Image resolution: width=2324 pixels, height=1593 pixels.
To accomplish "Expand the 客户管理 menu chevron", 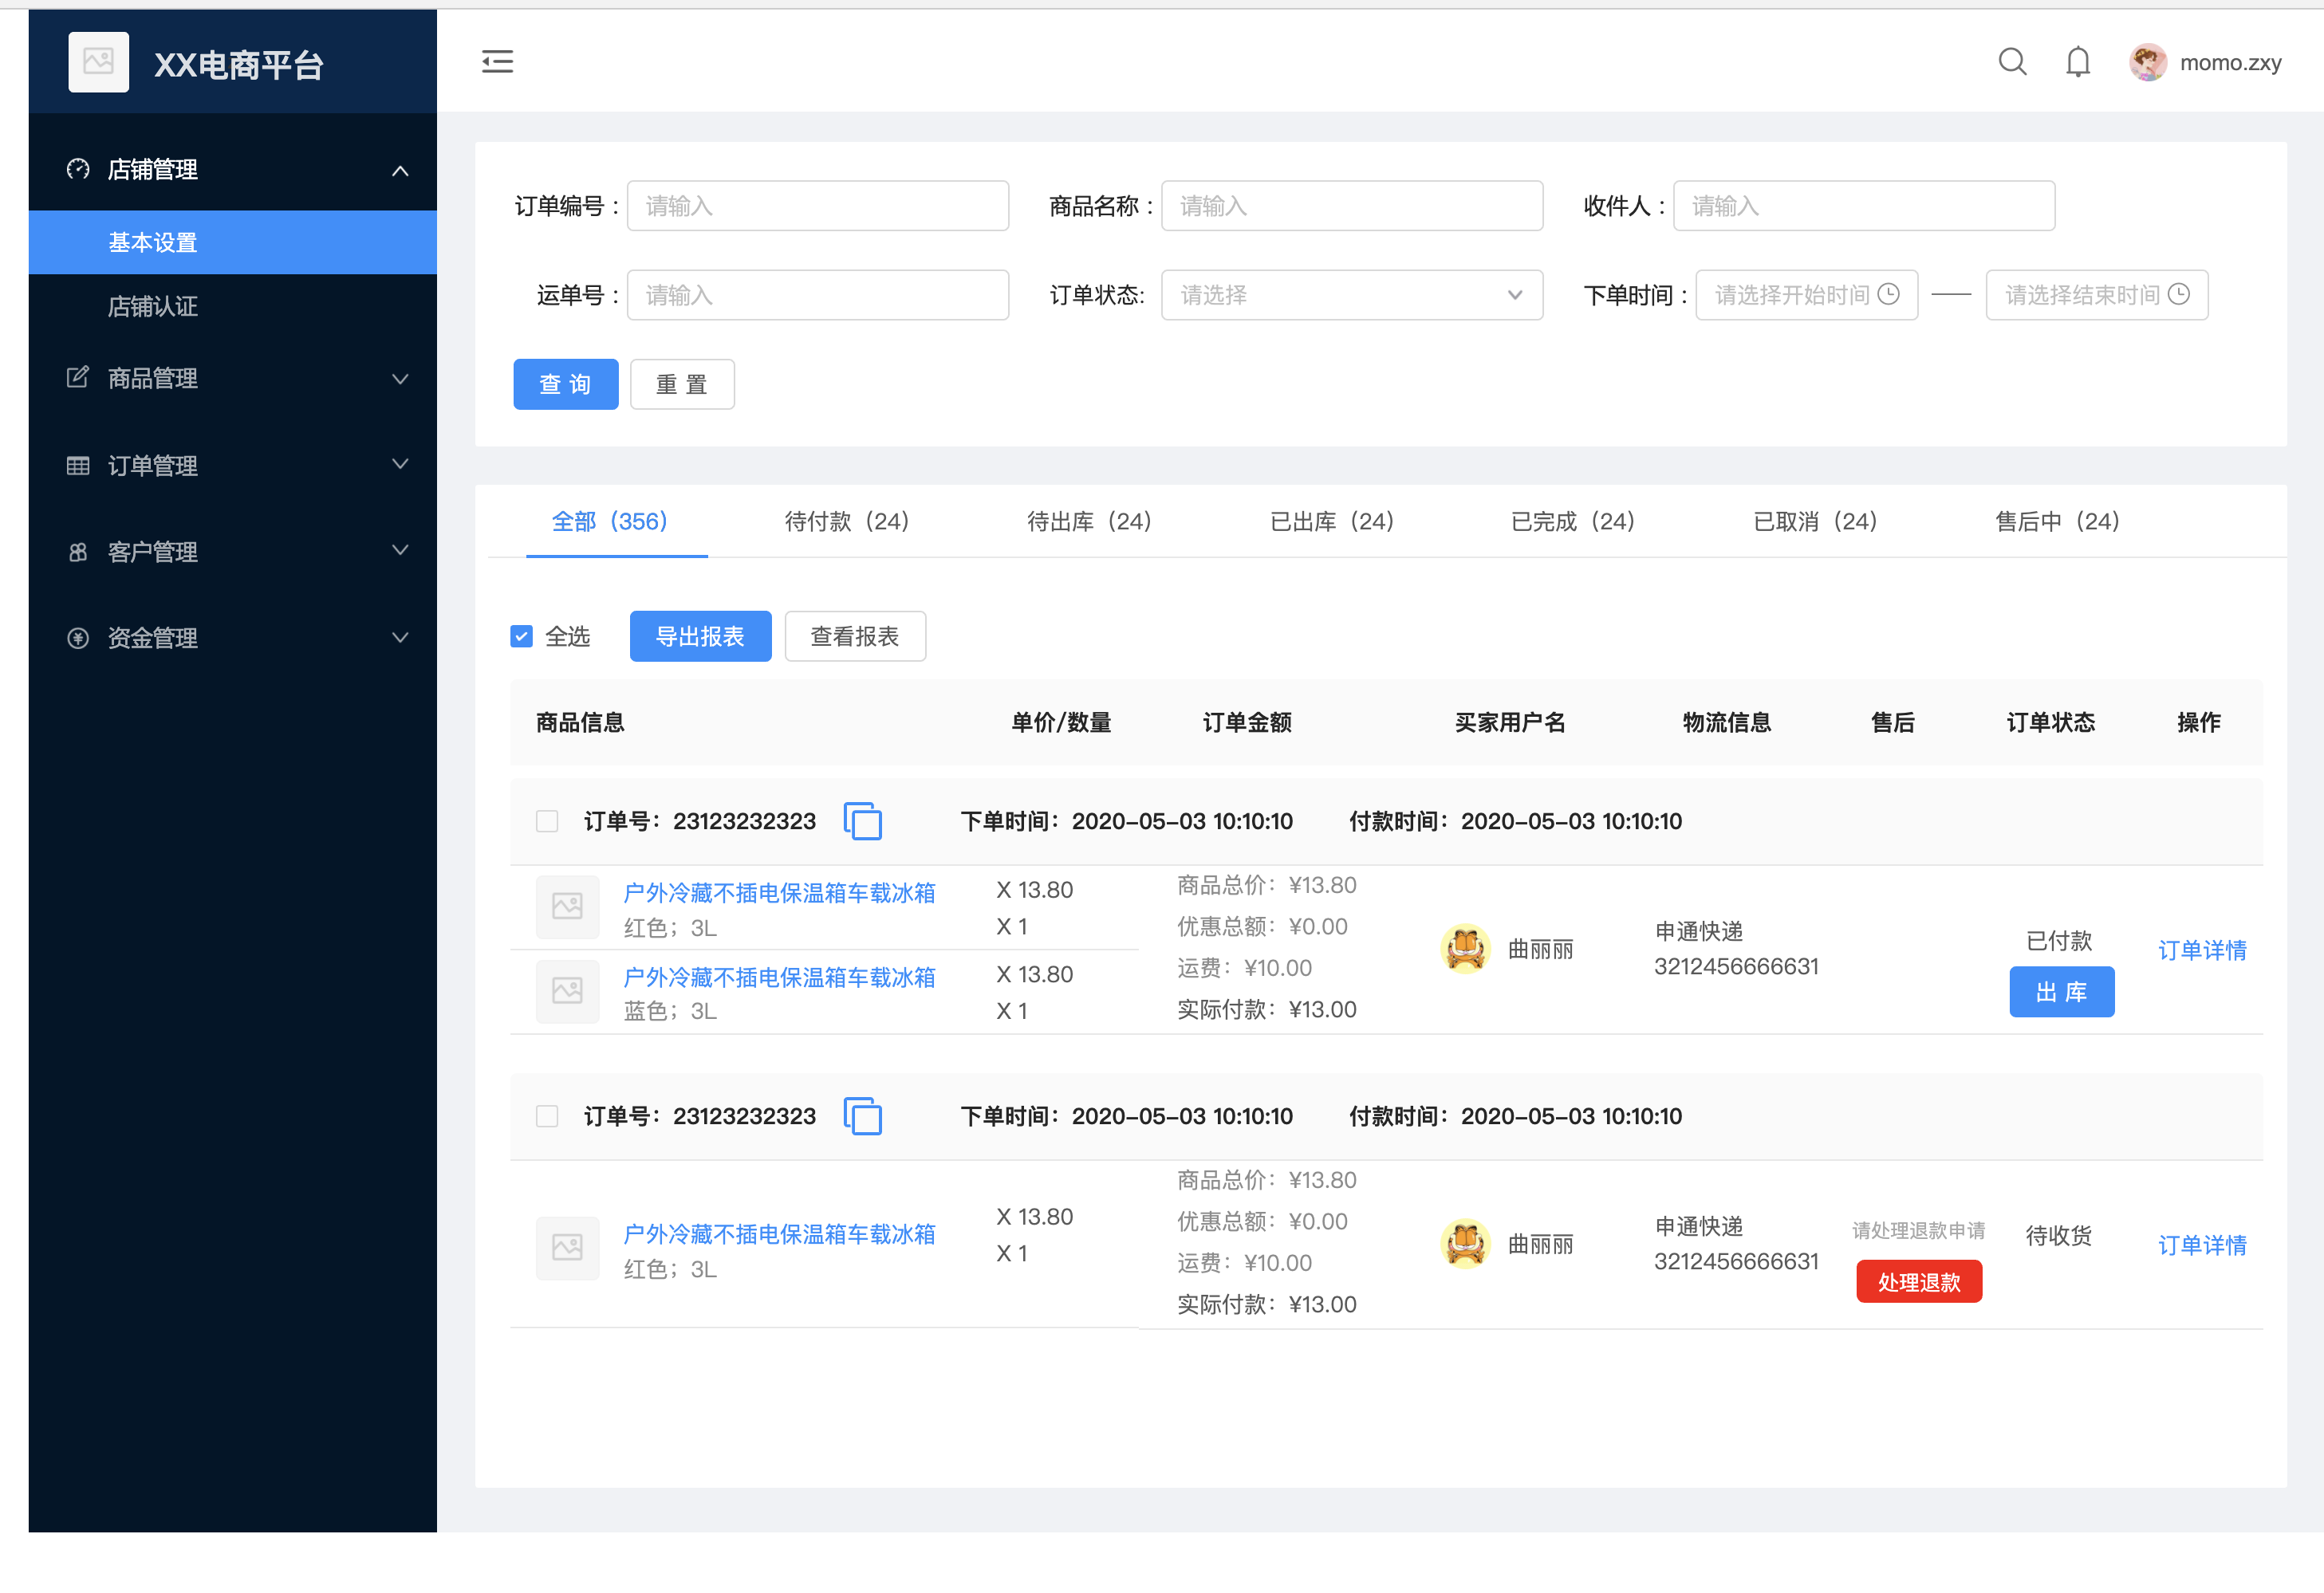I will coord(400,550).
